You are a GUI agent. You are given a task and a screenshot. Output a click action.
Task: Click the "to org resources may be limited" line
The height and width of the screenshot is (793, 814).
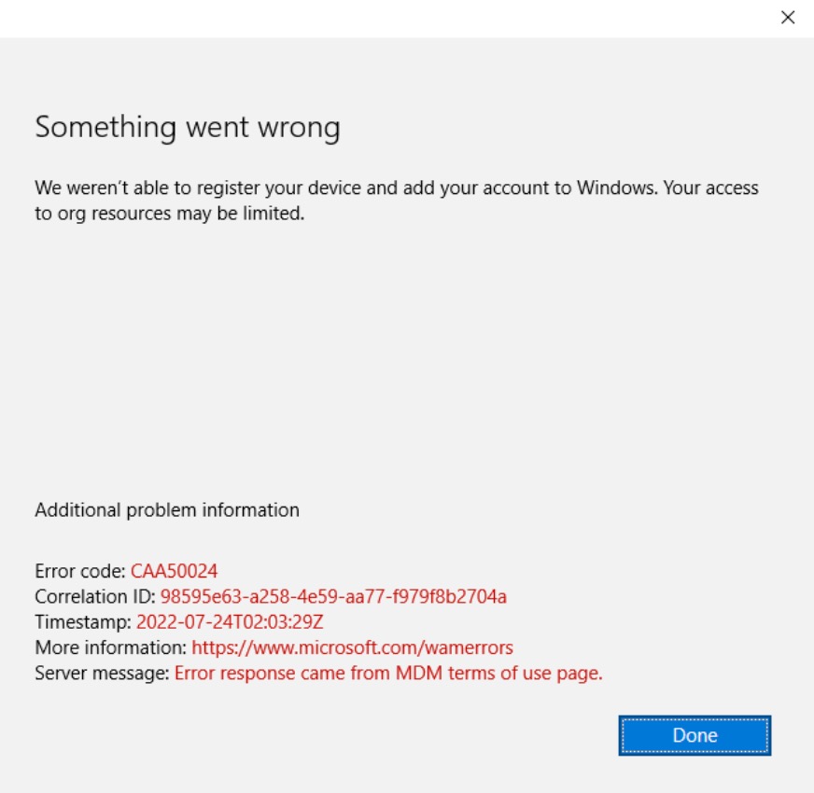[x=170, y=214]
